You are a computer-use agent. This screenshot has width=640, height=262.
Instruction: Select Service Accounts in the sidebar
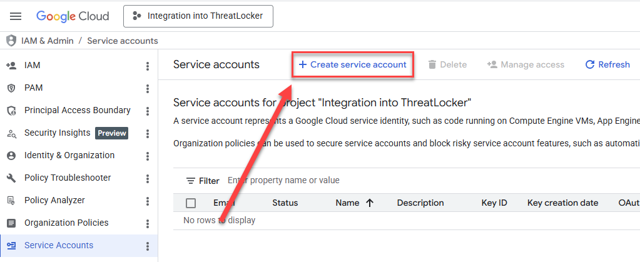(x=59, y=245)
